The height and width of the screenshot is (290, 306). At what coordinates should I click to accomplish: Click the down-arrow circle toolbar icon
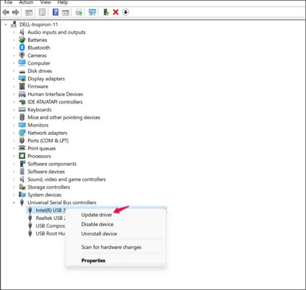tap(125, 12)
